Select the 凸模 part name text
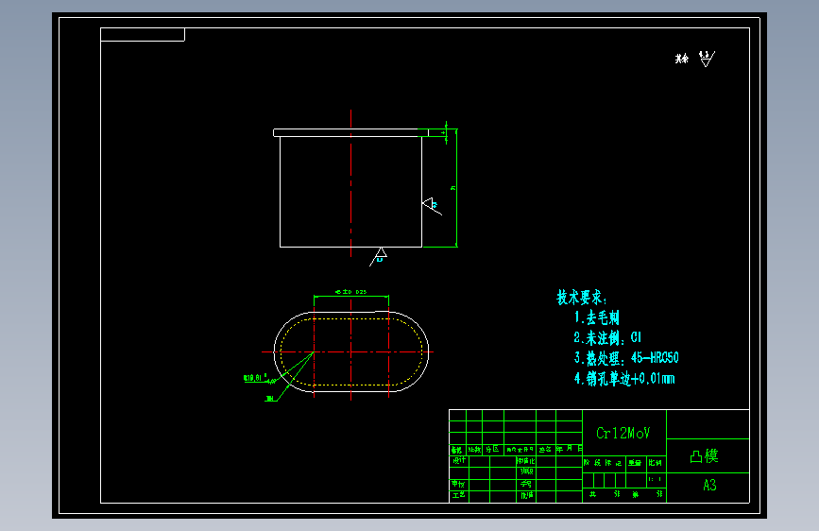 704,456
